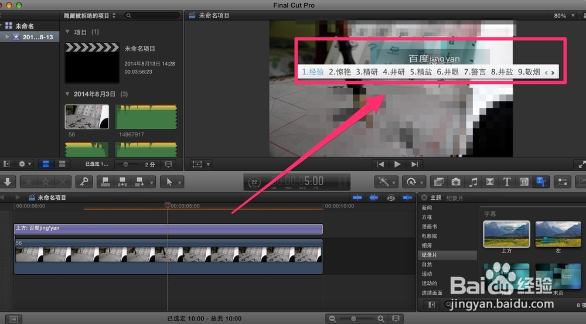Play the viewer video
This screenshot has height=324, width=586.
click(x=397, y=164)
